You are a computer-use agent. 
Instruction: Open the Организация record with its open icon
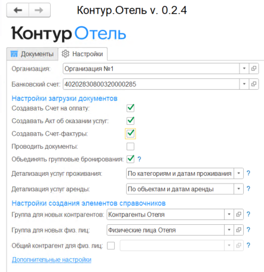[254, 69]
